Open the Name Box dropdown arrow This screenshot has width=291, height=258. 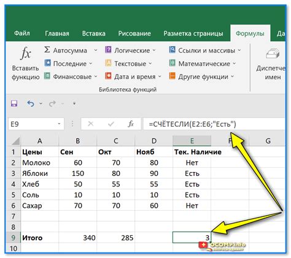[x=59, y=124]
